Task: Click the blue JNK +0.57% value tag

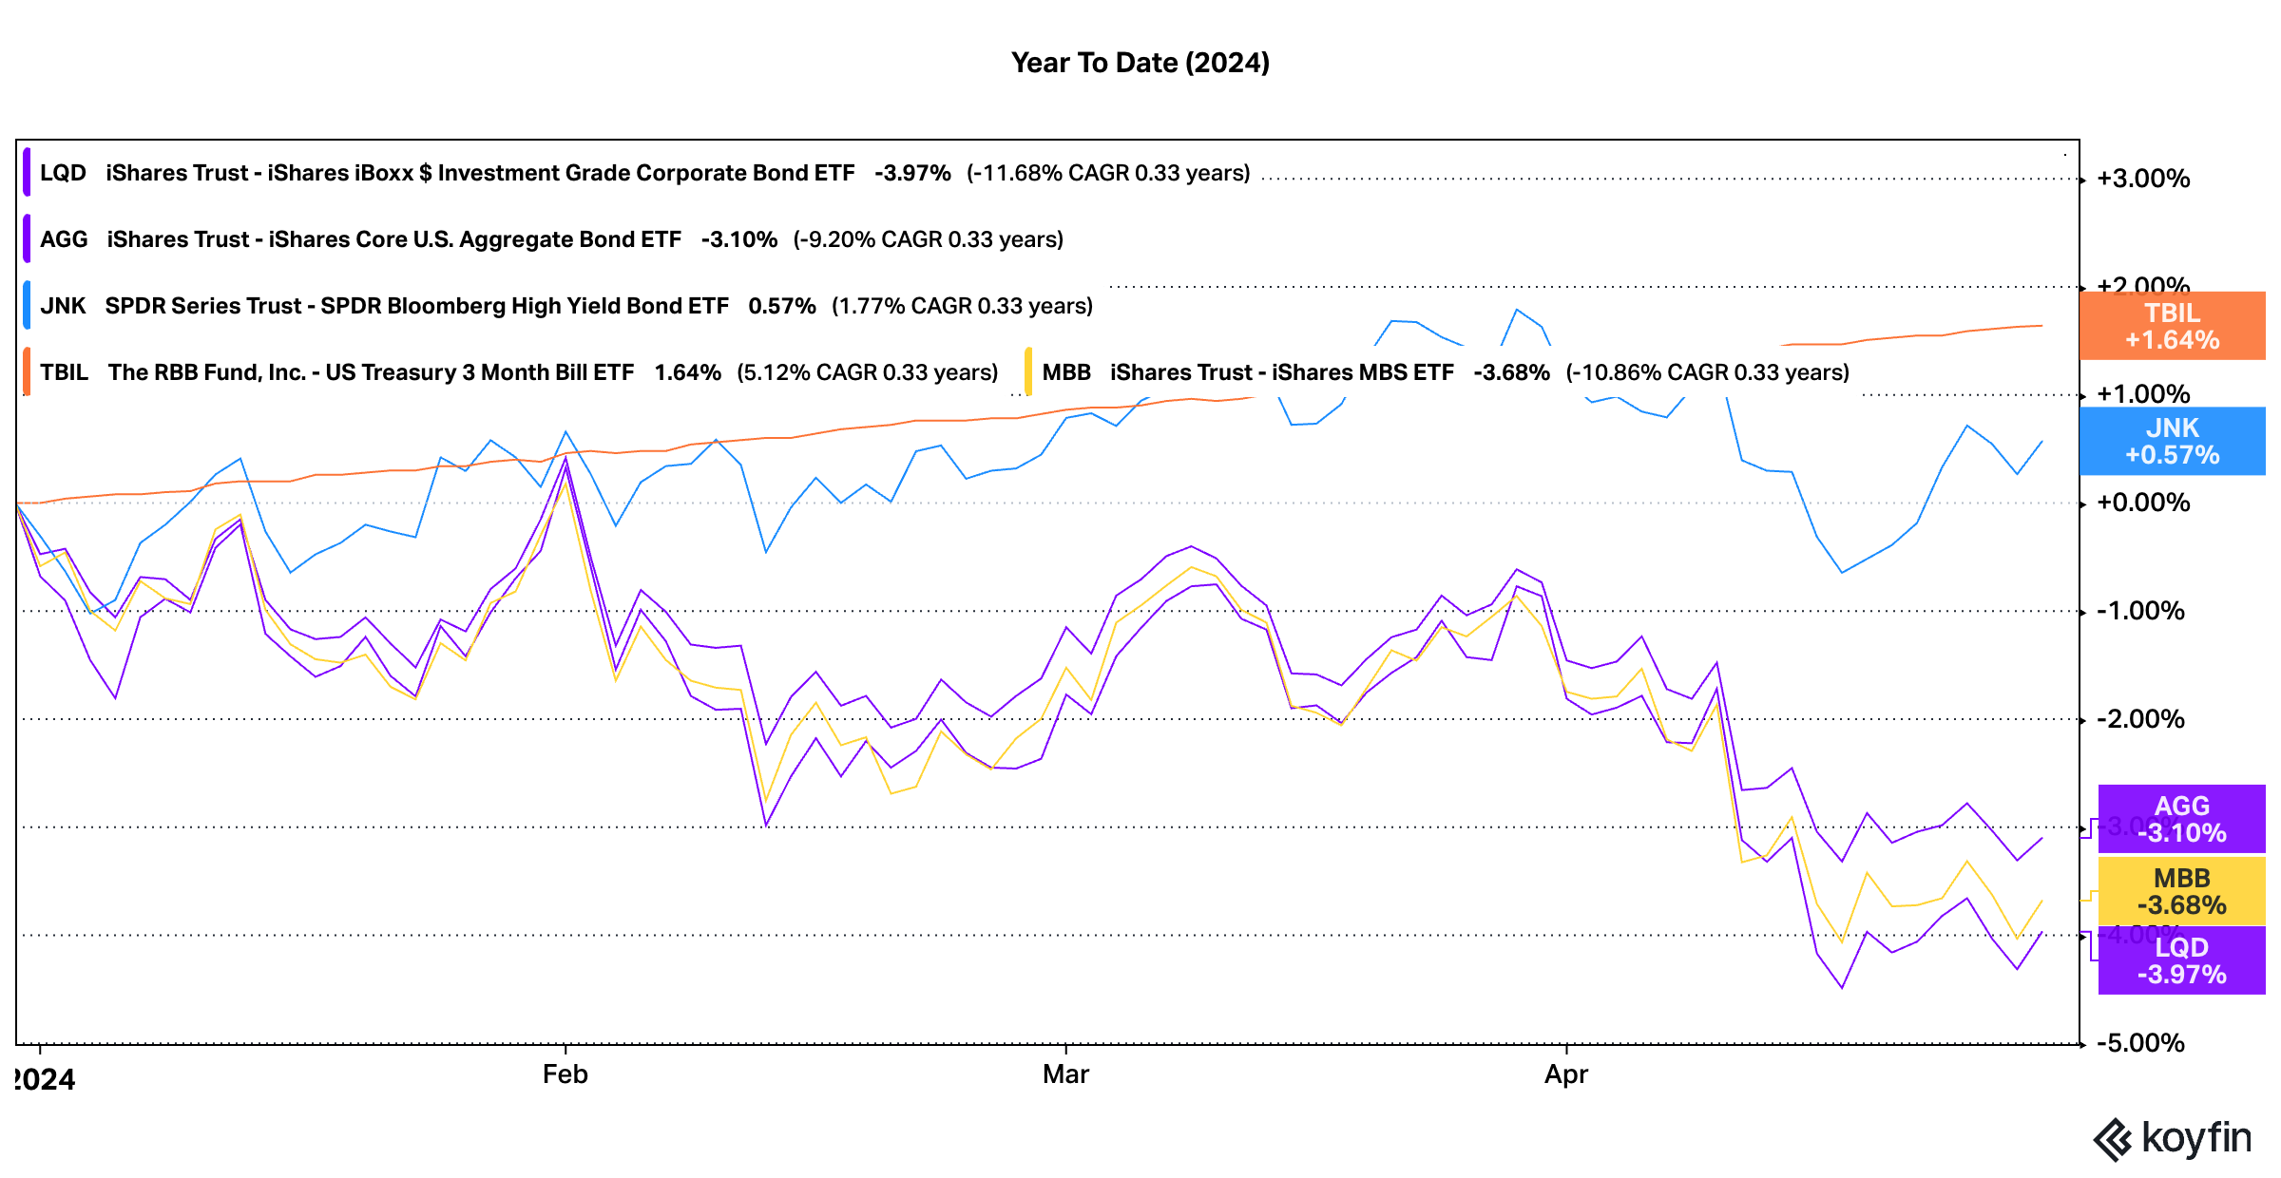Action: tap(2172, 441)
